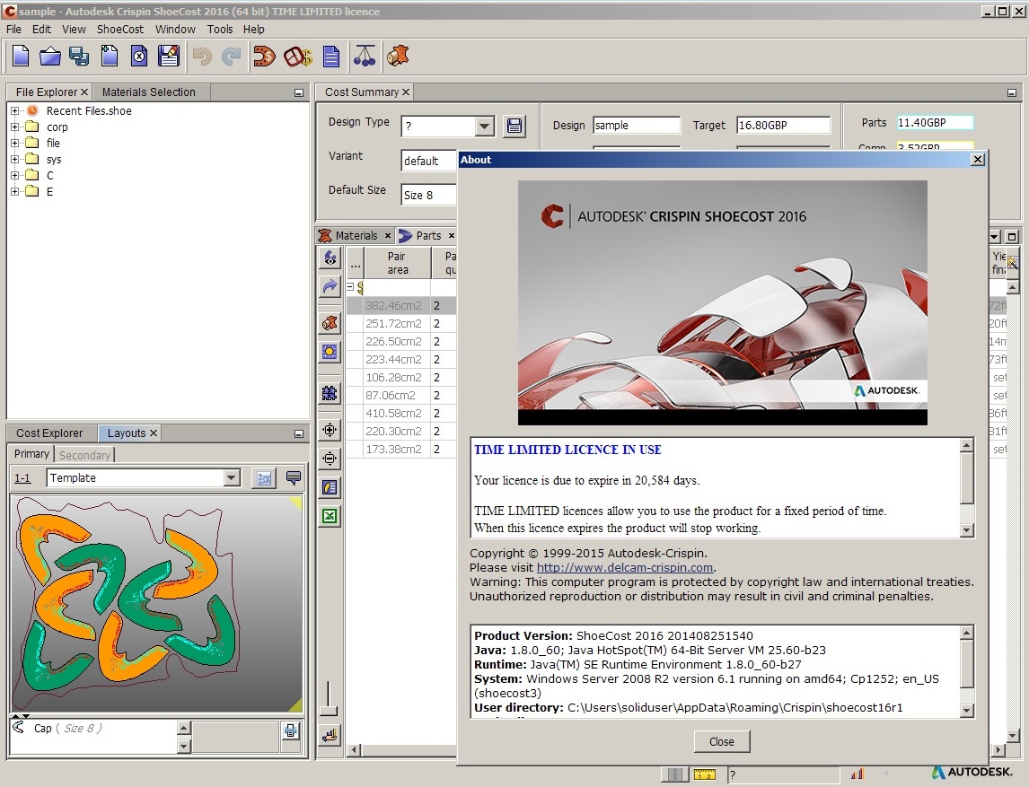This screenshot has height=787, width=1029.
Task: Open the Template layout dropdown
Action: tap(232, 478)
